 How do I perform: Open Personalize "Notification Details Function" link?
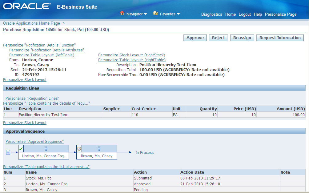[39, 45]
